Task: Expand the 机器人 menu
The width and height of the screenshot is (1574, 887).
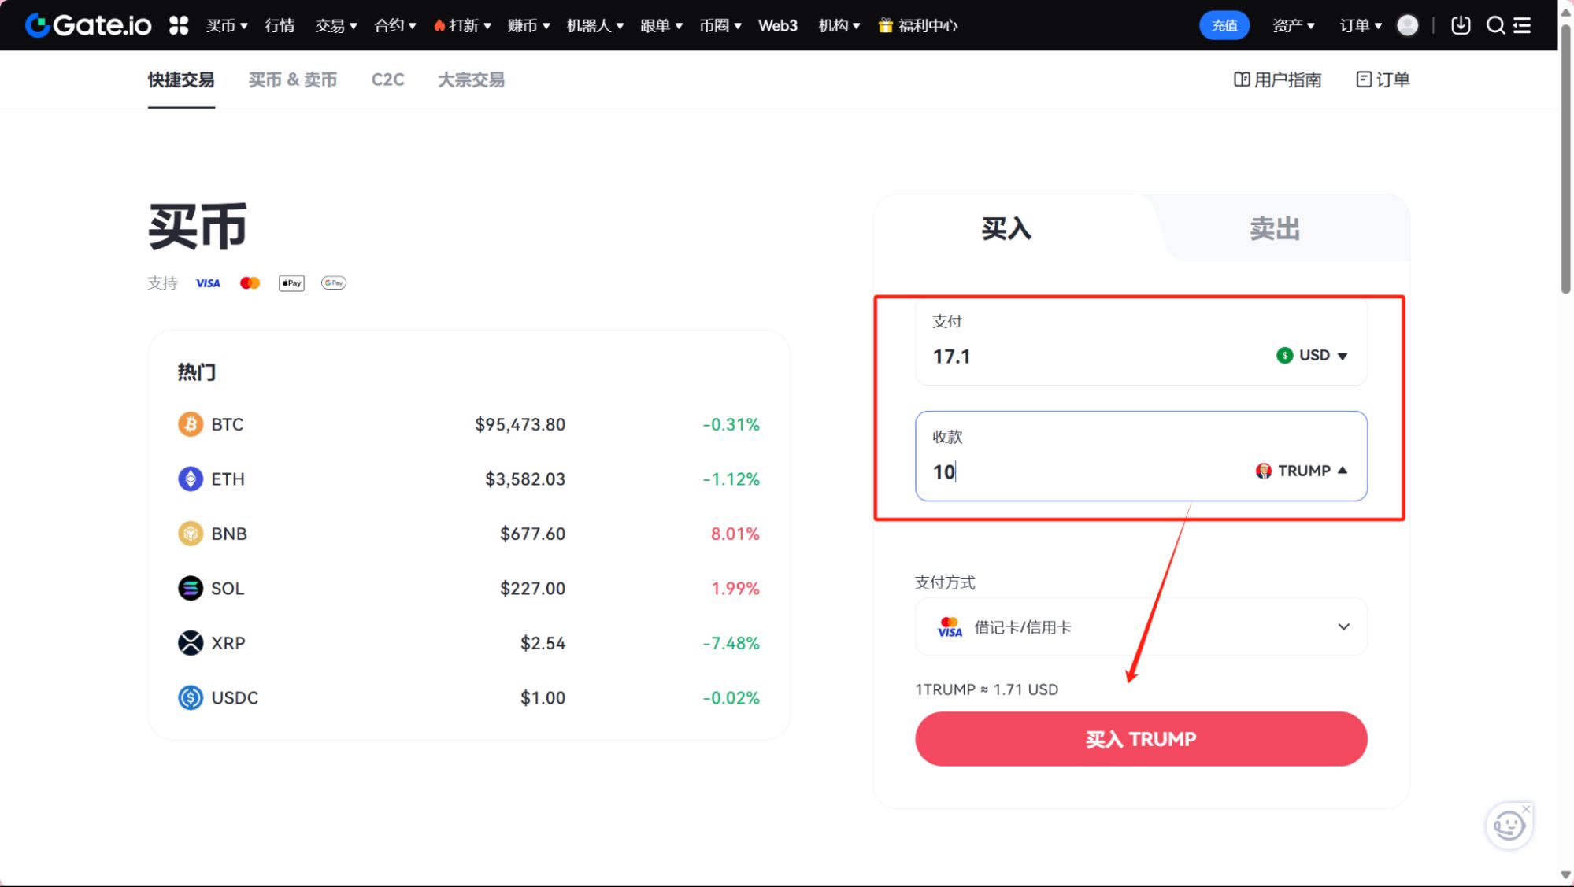Action: click(595, 25)
